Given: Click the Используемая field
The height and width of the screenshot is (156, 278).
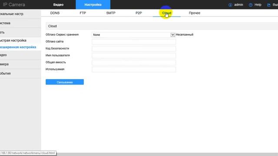Looking at the screenshot, I should (x=134, y=69).
